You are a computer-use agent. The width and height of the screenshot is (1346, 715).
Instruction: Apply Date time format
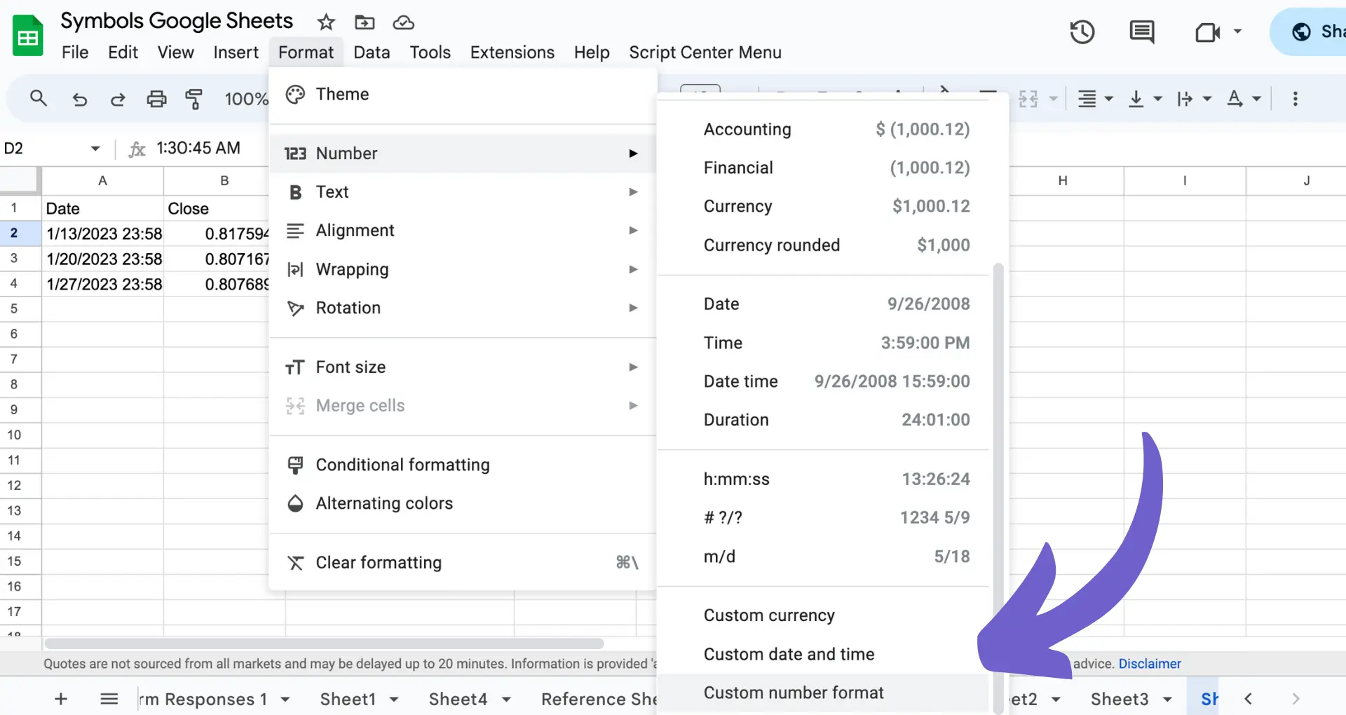tap(823, 381)
